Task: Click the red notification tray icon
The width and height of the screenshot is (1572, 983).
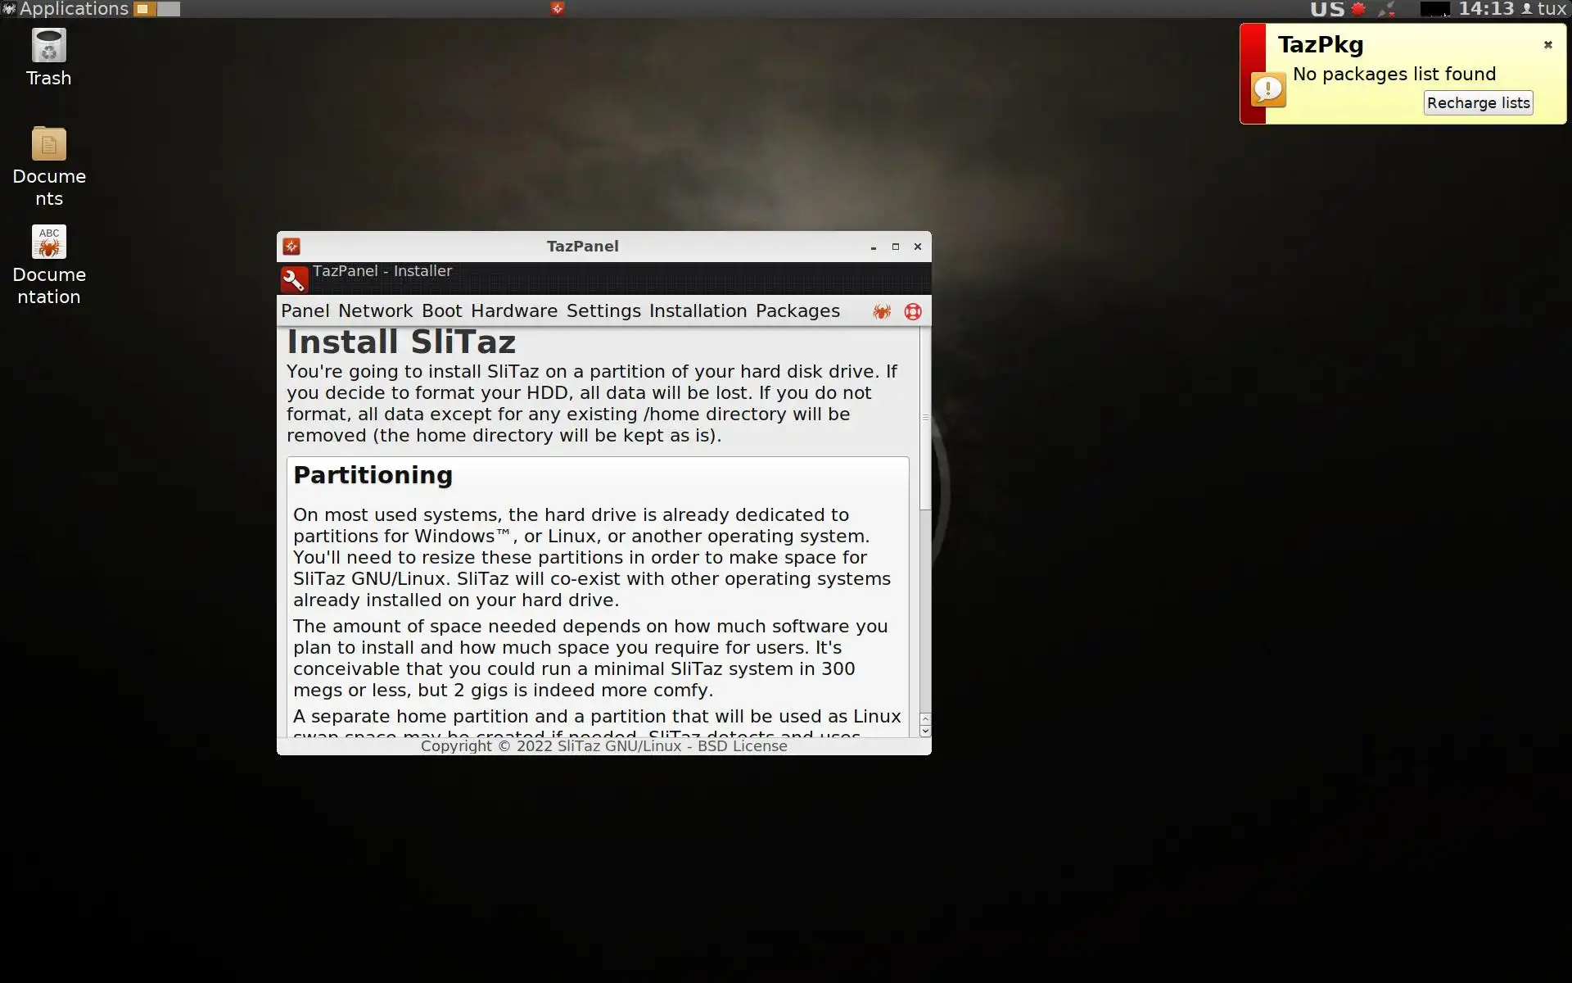Action: pyautogui.click(x=1358, y=9)
